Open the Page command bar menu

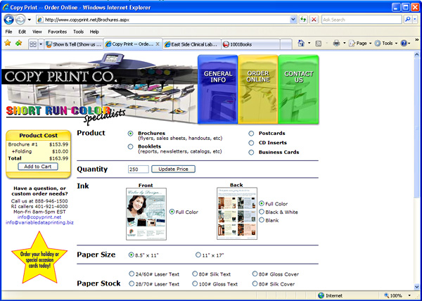360,43
